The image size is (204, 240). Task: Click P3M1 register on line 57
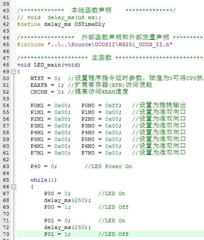coord(37,126)
